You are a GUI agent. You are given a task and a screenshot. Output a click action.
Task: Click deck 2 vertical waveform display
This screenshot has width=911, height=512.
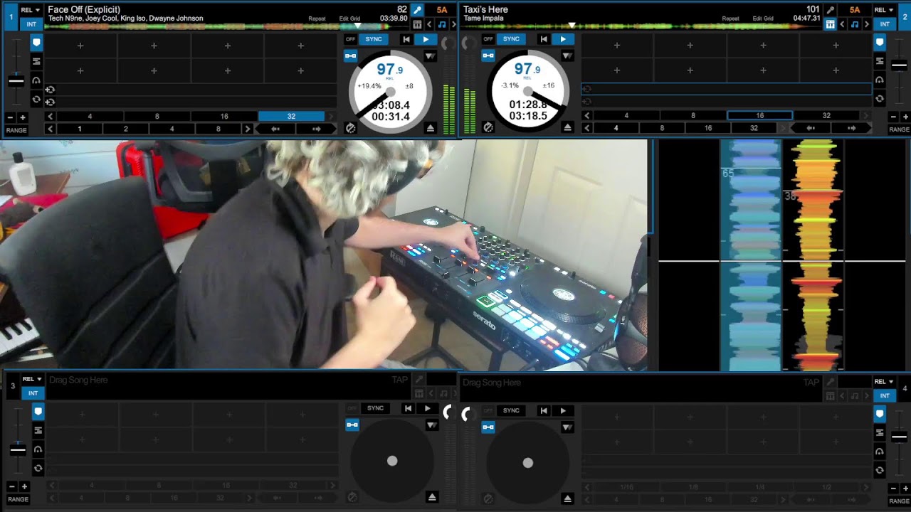813,255
